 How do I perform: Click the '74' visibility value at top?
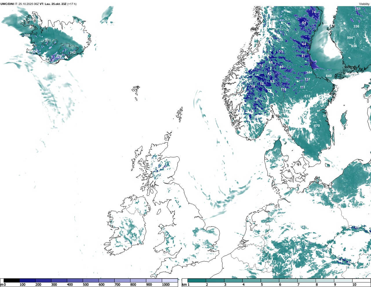point(314,12)
